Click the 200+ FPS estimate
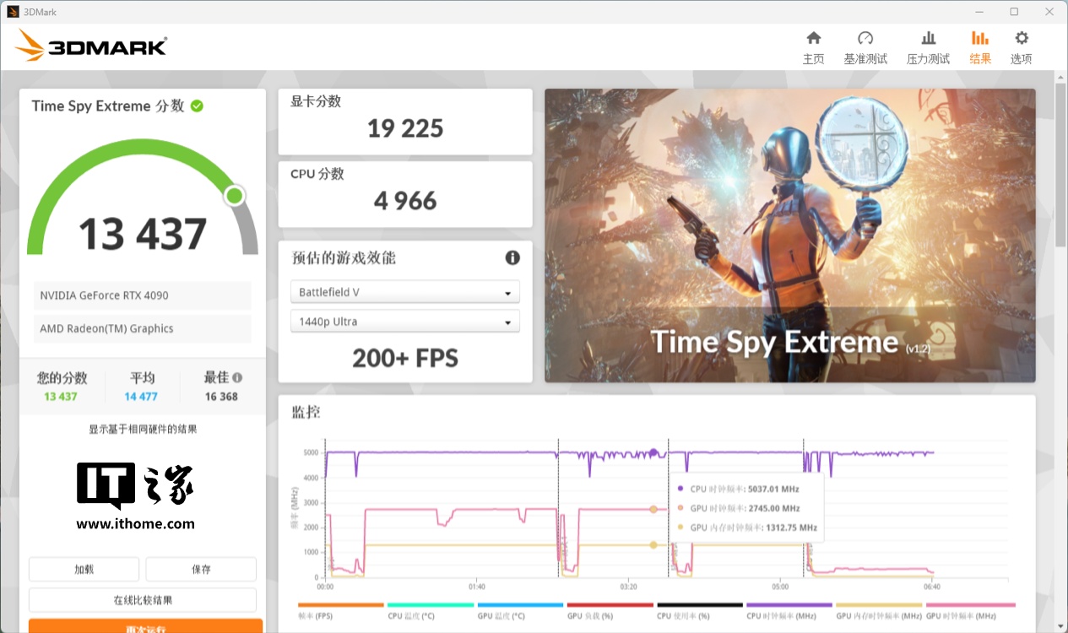The height and width of the screenshot is (633, 1068). pos(405,359)
